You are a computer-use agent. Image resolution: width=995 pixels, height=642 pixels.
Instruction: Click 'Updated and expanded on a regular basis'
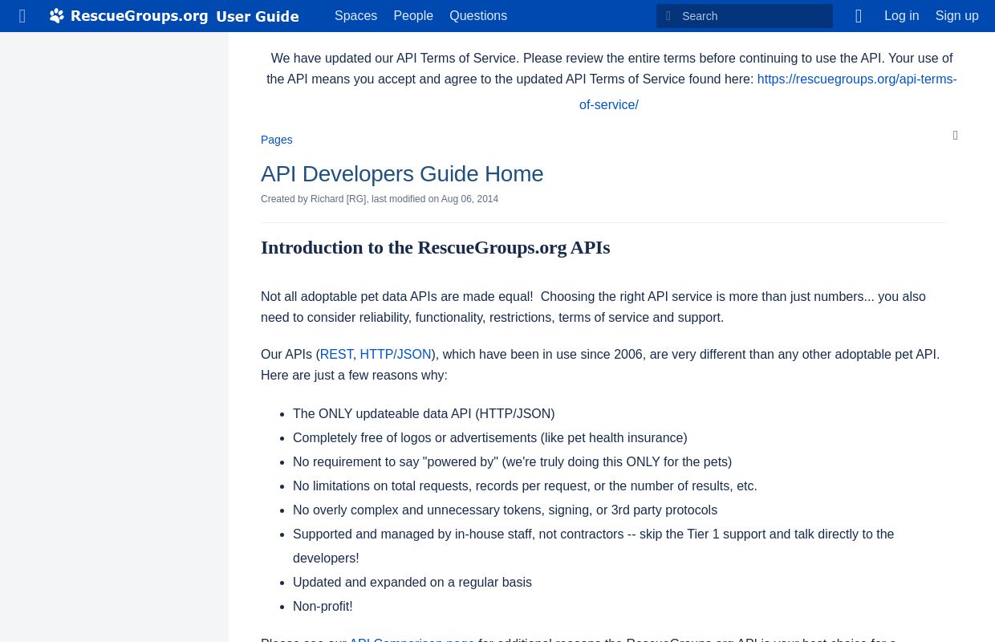412,583
